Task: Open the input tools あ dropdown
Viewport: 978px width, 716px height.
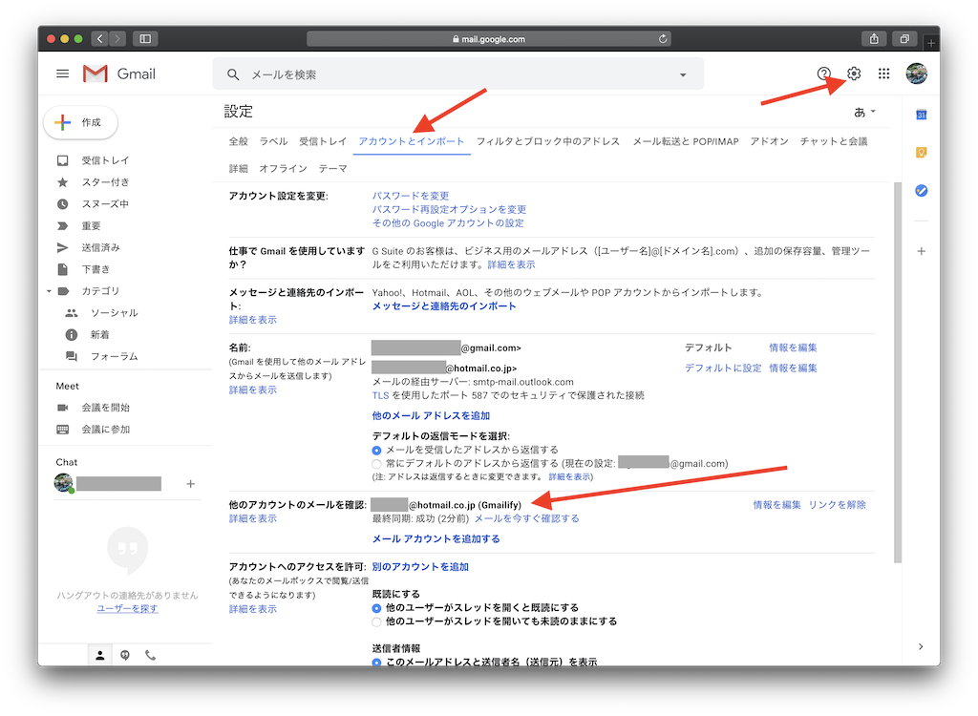Action: [864, 113]
